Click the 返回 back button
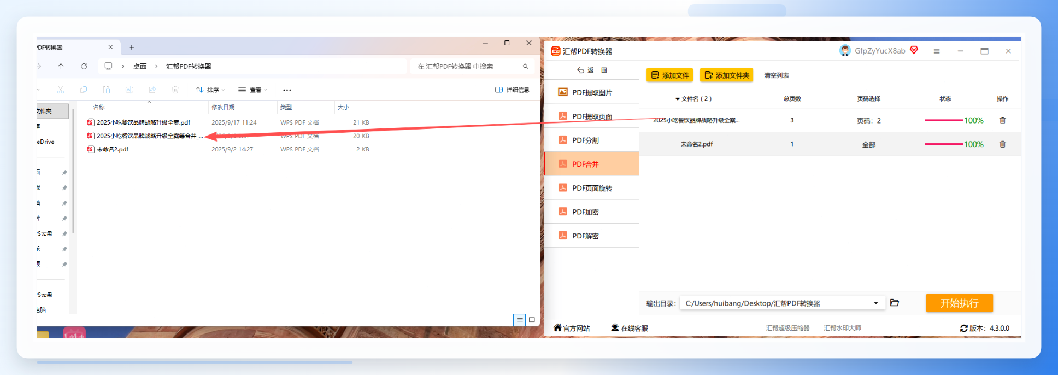 tap(592, 71)
